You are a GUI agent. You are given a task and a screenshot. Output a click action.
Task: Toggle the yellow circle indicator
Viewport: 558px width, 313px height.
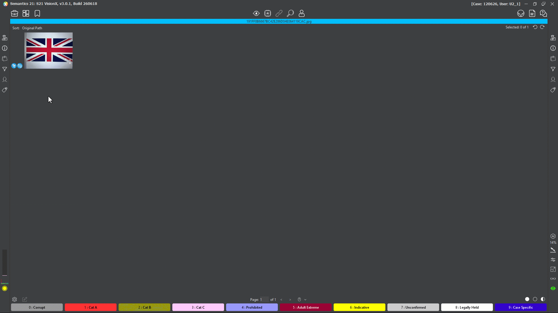pyautogui.click(x=5, y=288)
